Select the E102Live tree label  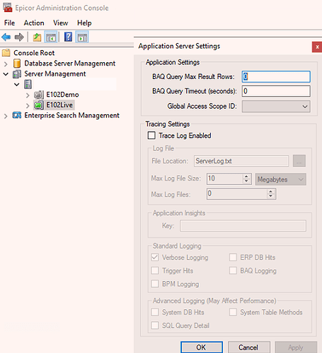tap(59, 105)
